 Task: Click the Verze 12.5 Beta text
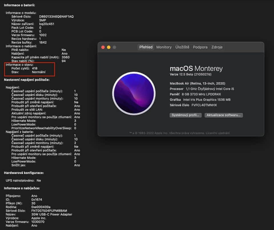click(190, 74)
